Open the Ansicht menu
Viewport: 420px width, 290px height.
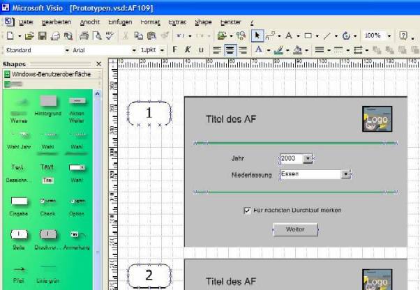[x=90, y=22]
